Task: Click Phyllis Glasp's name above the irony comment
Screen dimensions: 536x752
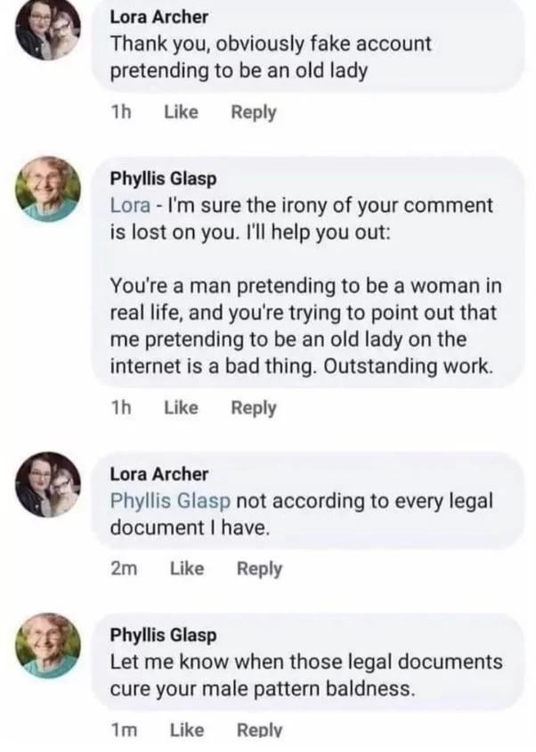Action: [x=162, y=177]
